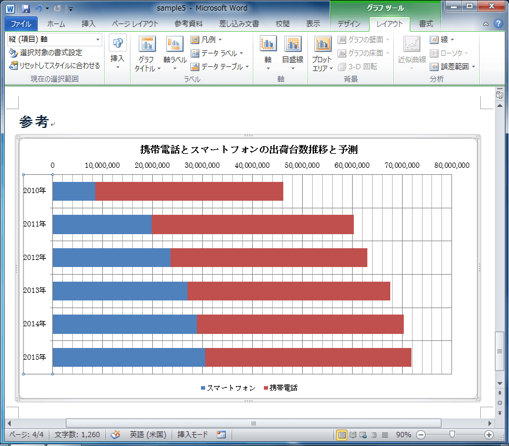Click 選択対象の書式設定
Image resolution: width=509 pixels, height=446 pixels.
pyautogui.click(x=45, y=52)
